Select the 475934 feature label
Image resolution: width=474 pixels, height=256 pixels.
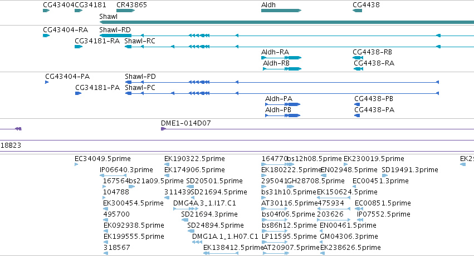331,204
